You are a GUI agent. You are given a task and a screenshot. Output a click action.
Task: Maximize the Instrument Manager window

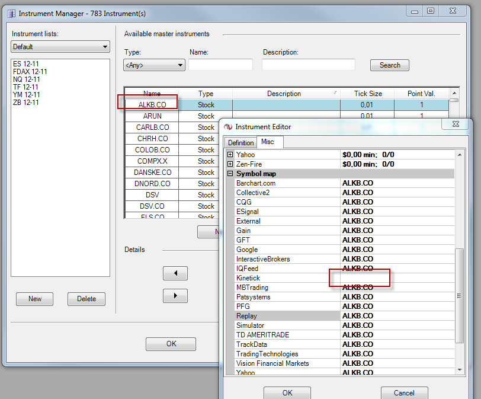431,11
